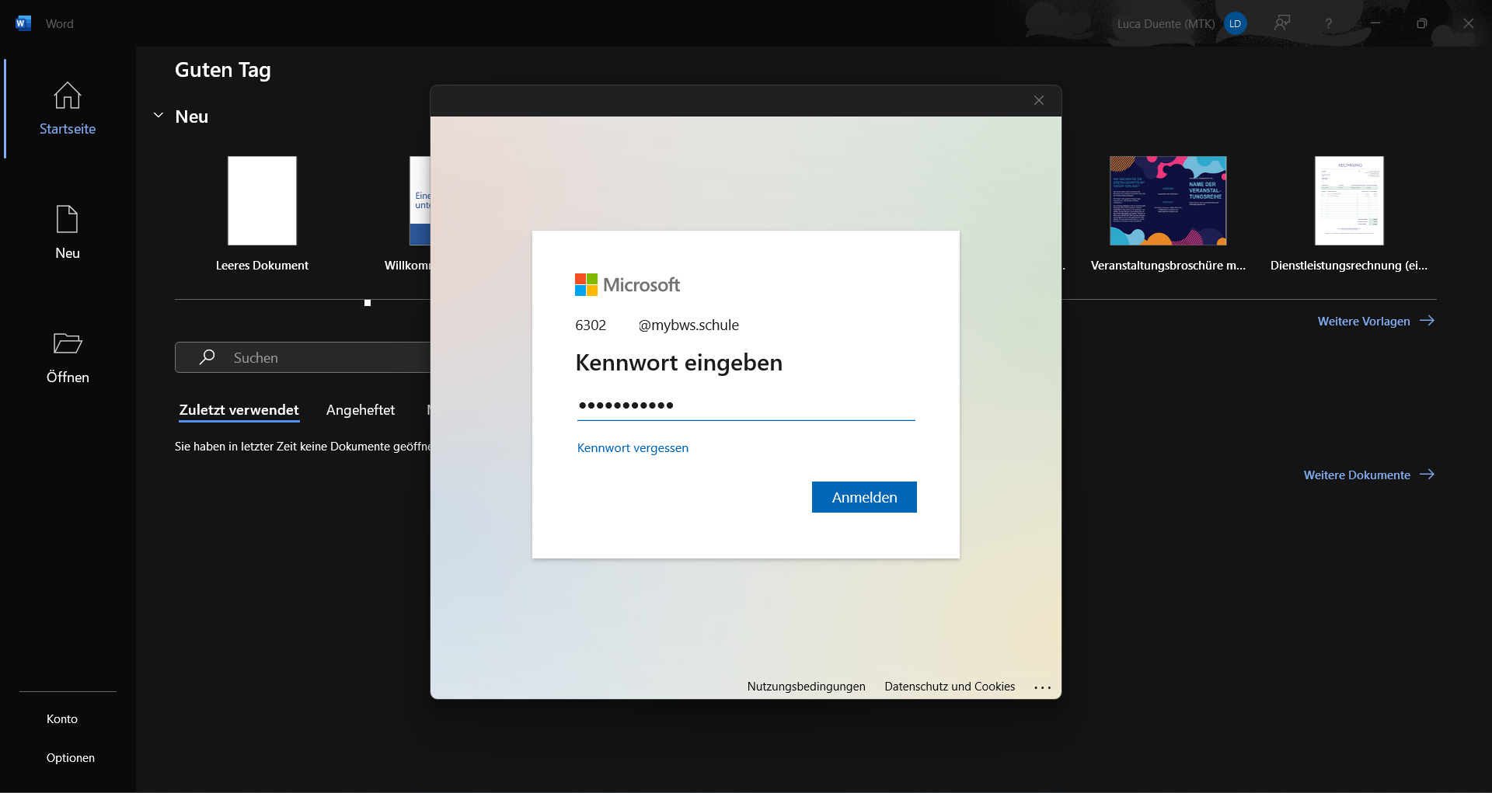Switch to Zuletzt verwendet tab
The height and width of the screenshot is (793, 1492).
click(x=239, y=410)
